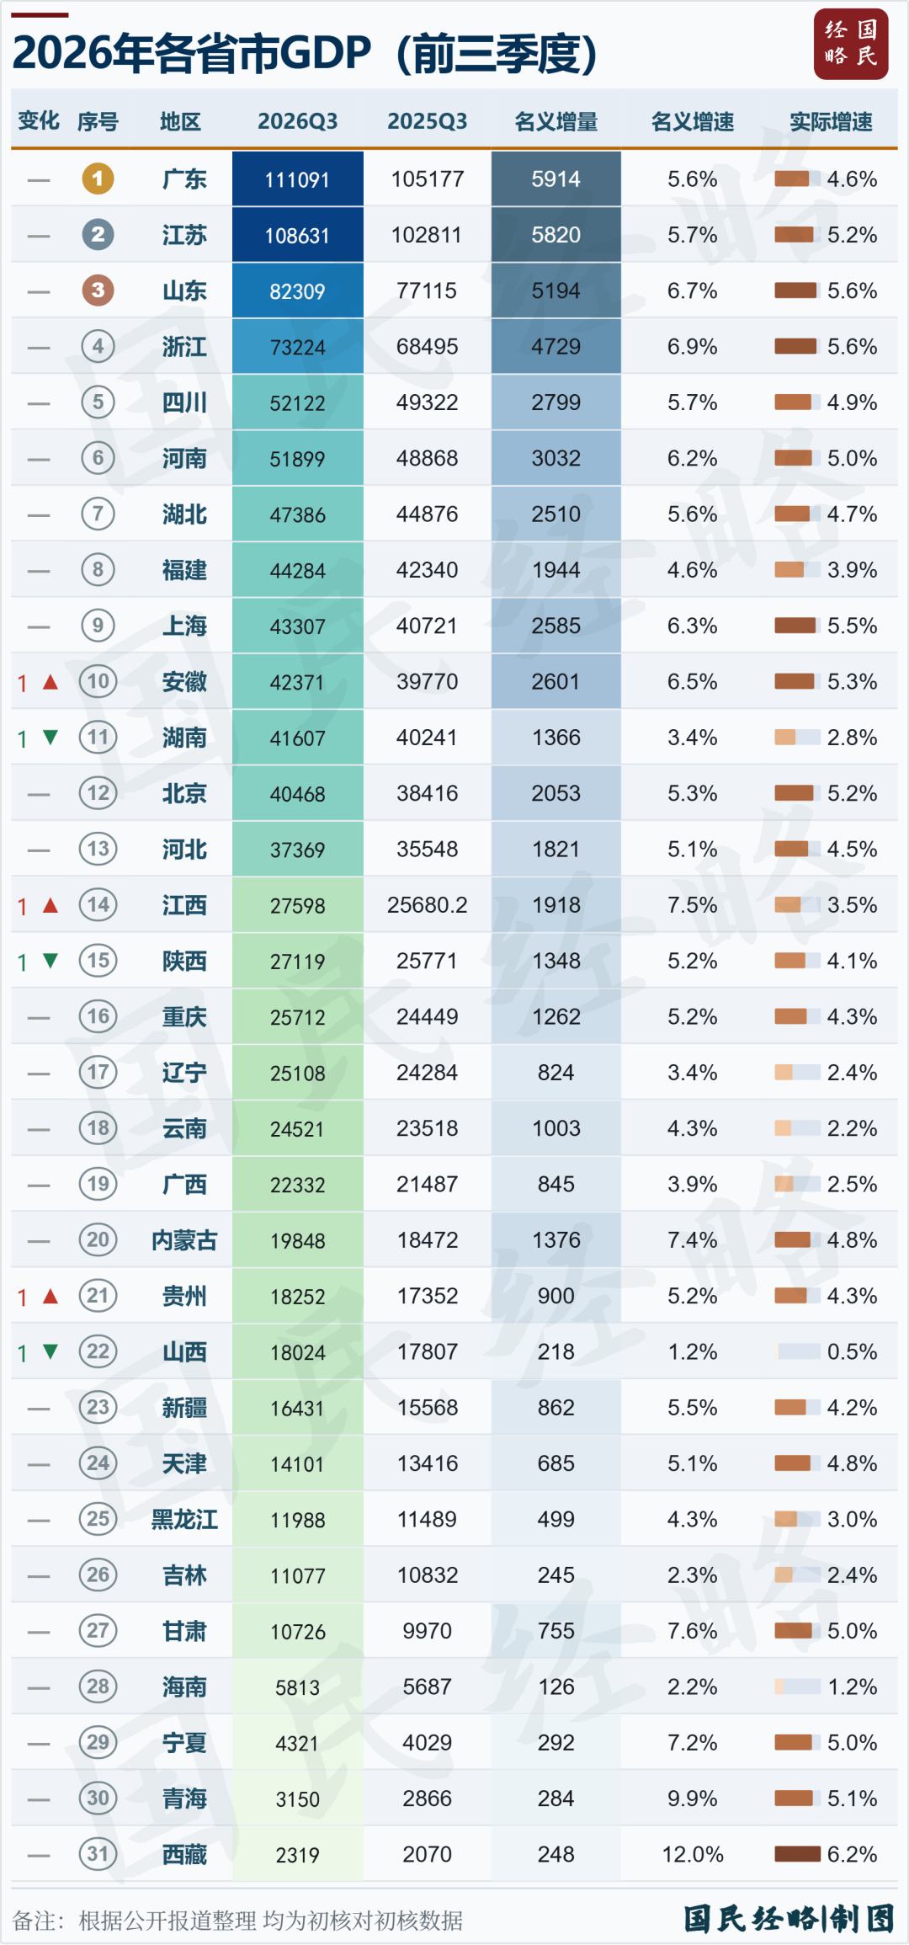Screen dimensions: 909x1945
Task: Click the 河北 2025Q3 value 35548
Action: click(428, 849)
